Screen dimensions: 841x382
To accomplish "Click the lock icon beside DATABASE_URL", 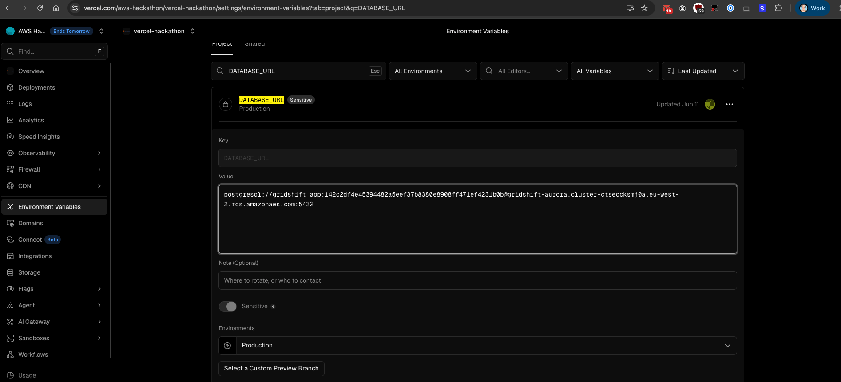I will tap(226, 104).
